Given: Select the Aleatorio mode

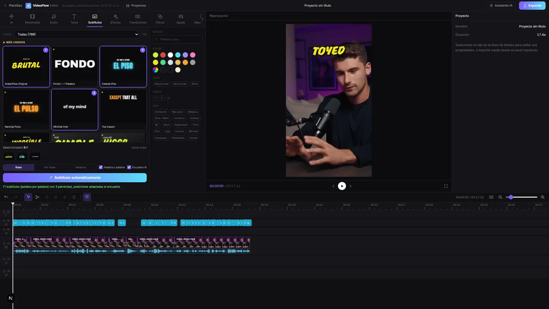Looking at the screenshot, I should pos(81,167).
